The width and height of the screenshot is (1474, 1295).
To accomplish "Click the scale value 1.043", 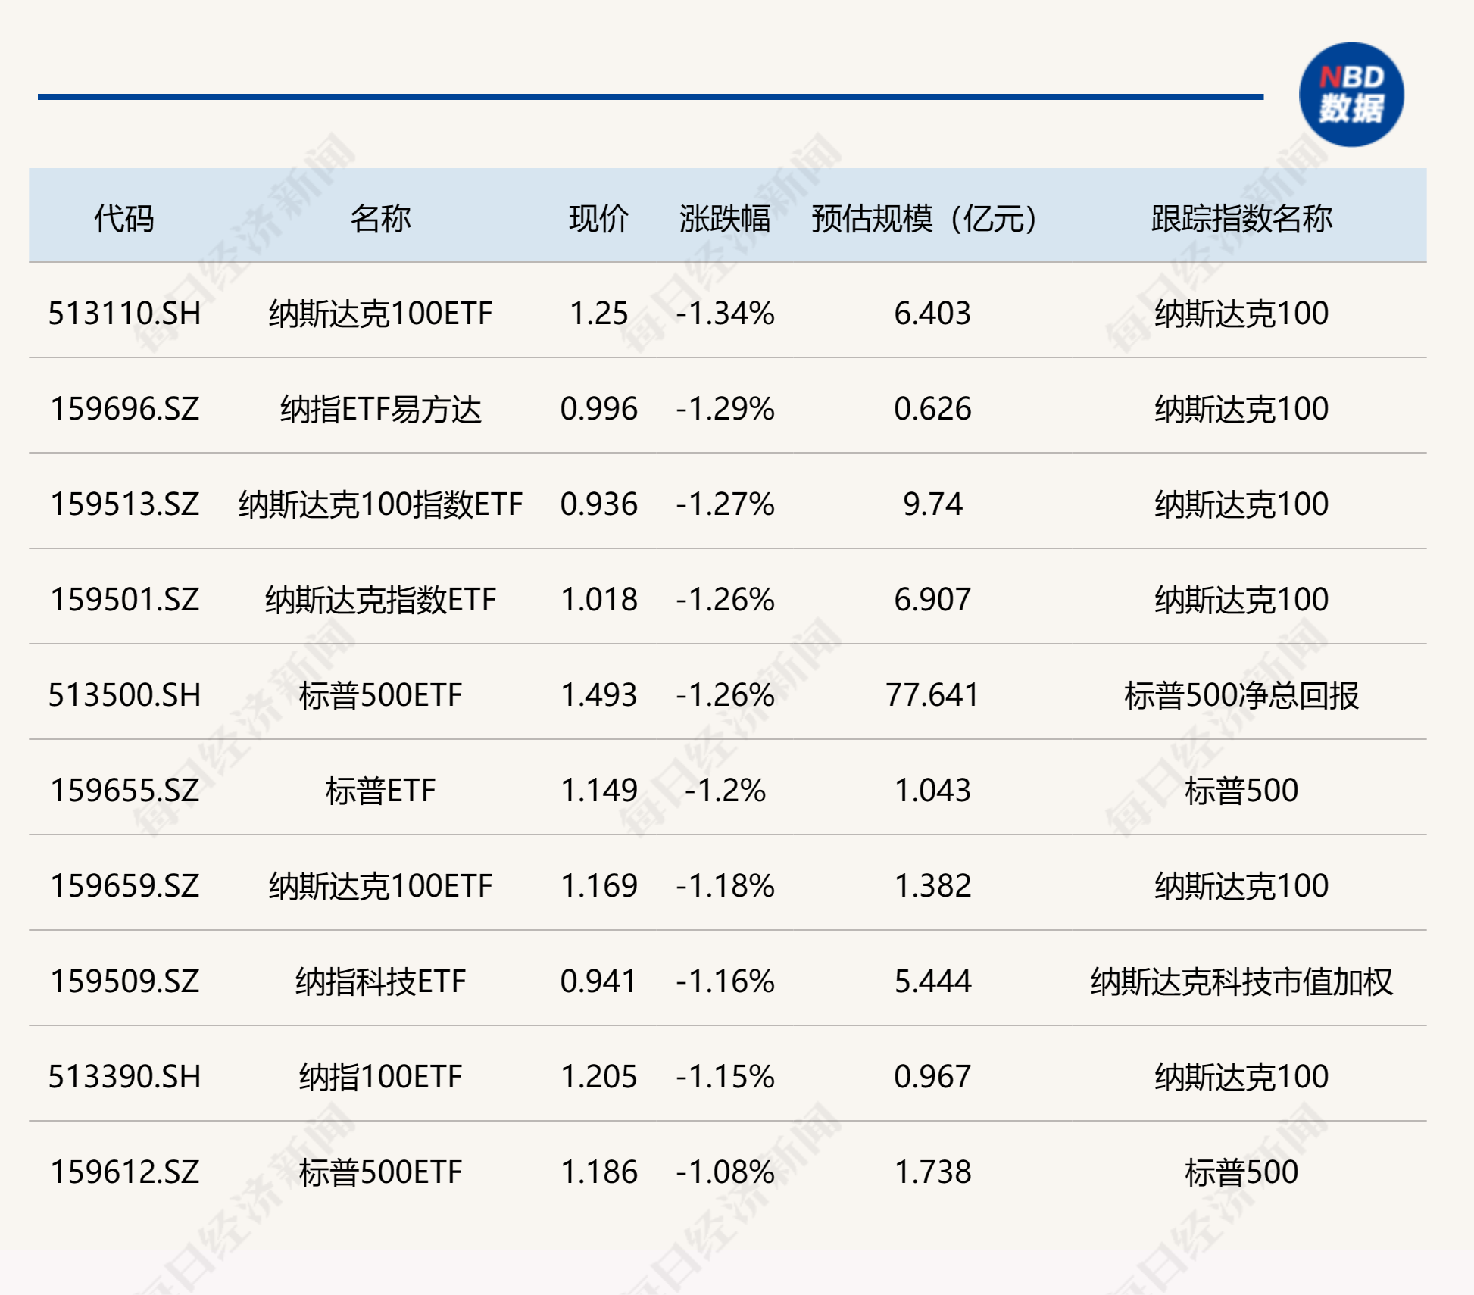I will coord(932,791).
